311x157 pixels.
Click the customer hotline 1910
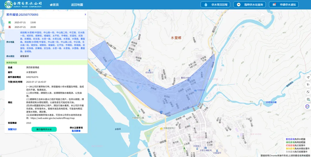(x=29, y=123)
